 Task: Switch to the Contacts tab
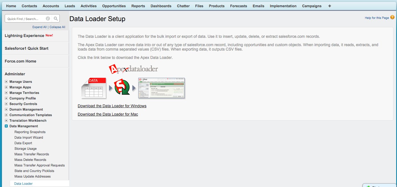[x=29, y=6]
